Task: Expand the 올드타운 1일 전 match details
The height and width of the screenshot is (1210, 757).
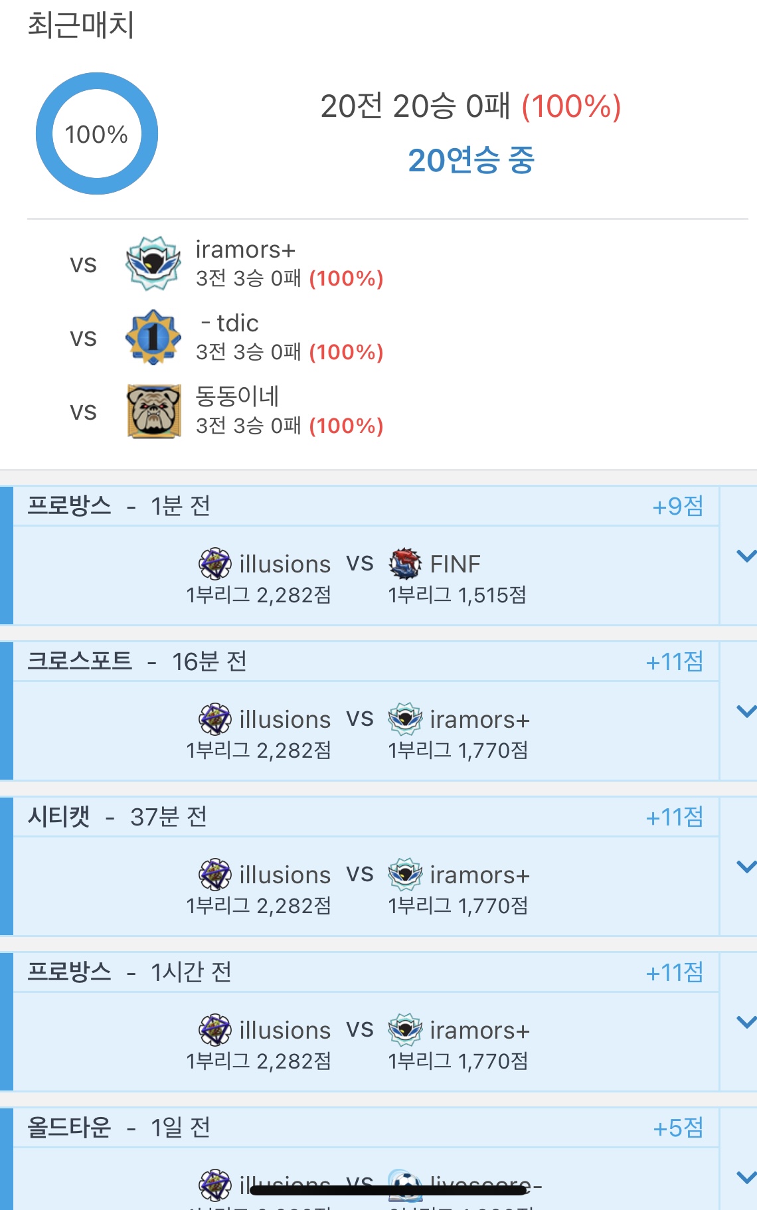Action: click(x=746, y=1177)
